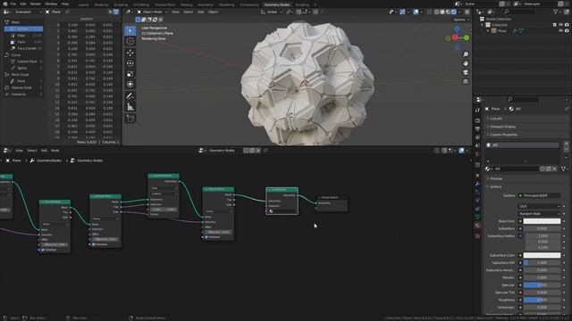The image size is (572, 321).
Task: Open the File menu
Action: [13, 4]
